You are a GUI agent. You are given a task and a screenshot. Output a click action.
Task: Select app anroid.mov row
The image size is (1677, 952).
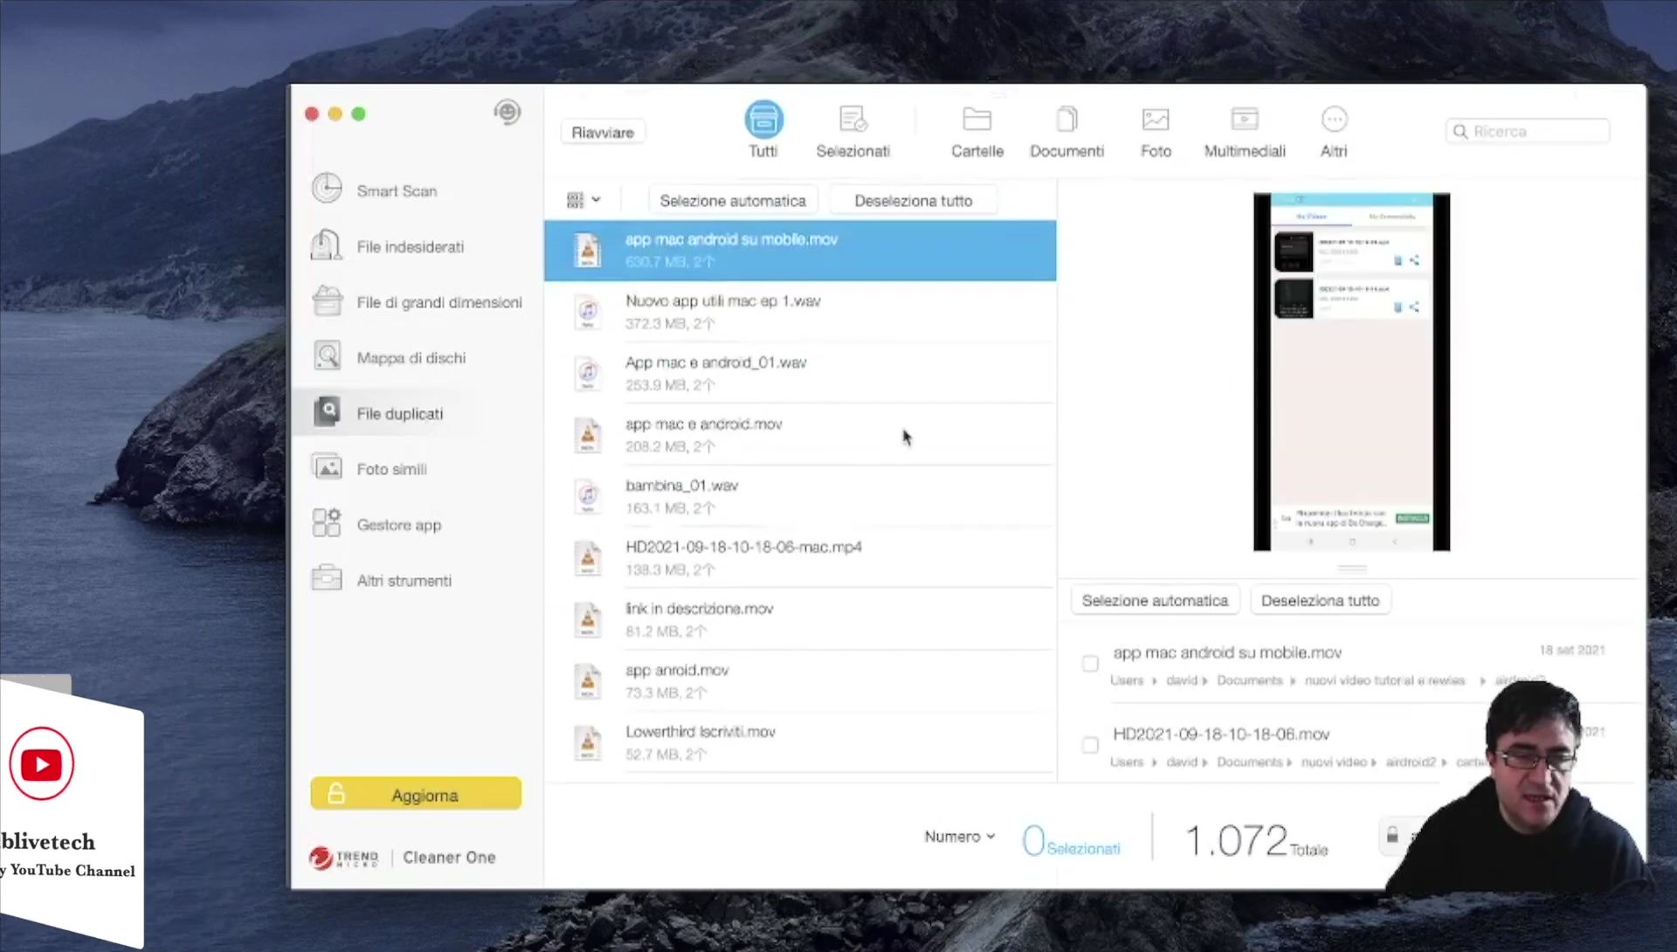800,681
